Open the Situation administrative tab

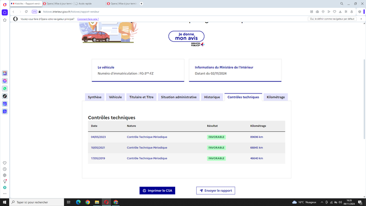click(179, 97)
